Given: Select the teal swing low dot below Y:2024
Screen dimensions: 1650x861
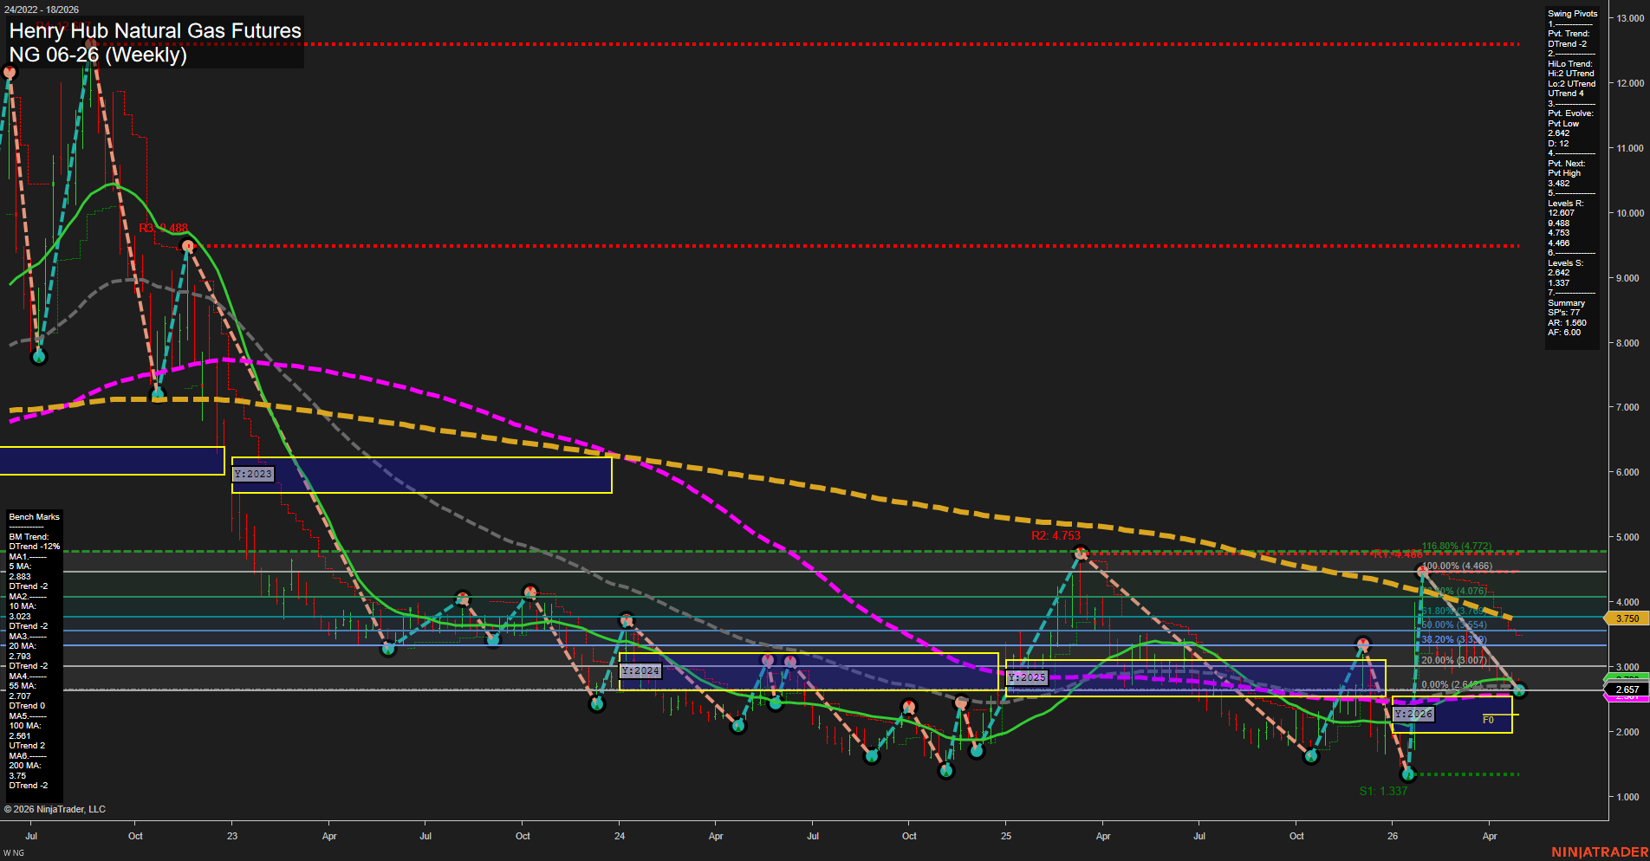Looking at the screenshot, I should coord(598,704).
